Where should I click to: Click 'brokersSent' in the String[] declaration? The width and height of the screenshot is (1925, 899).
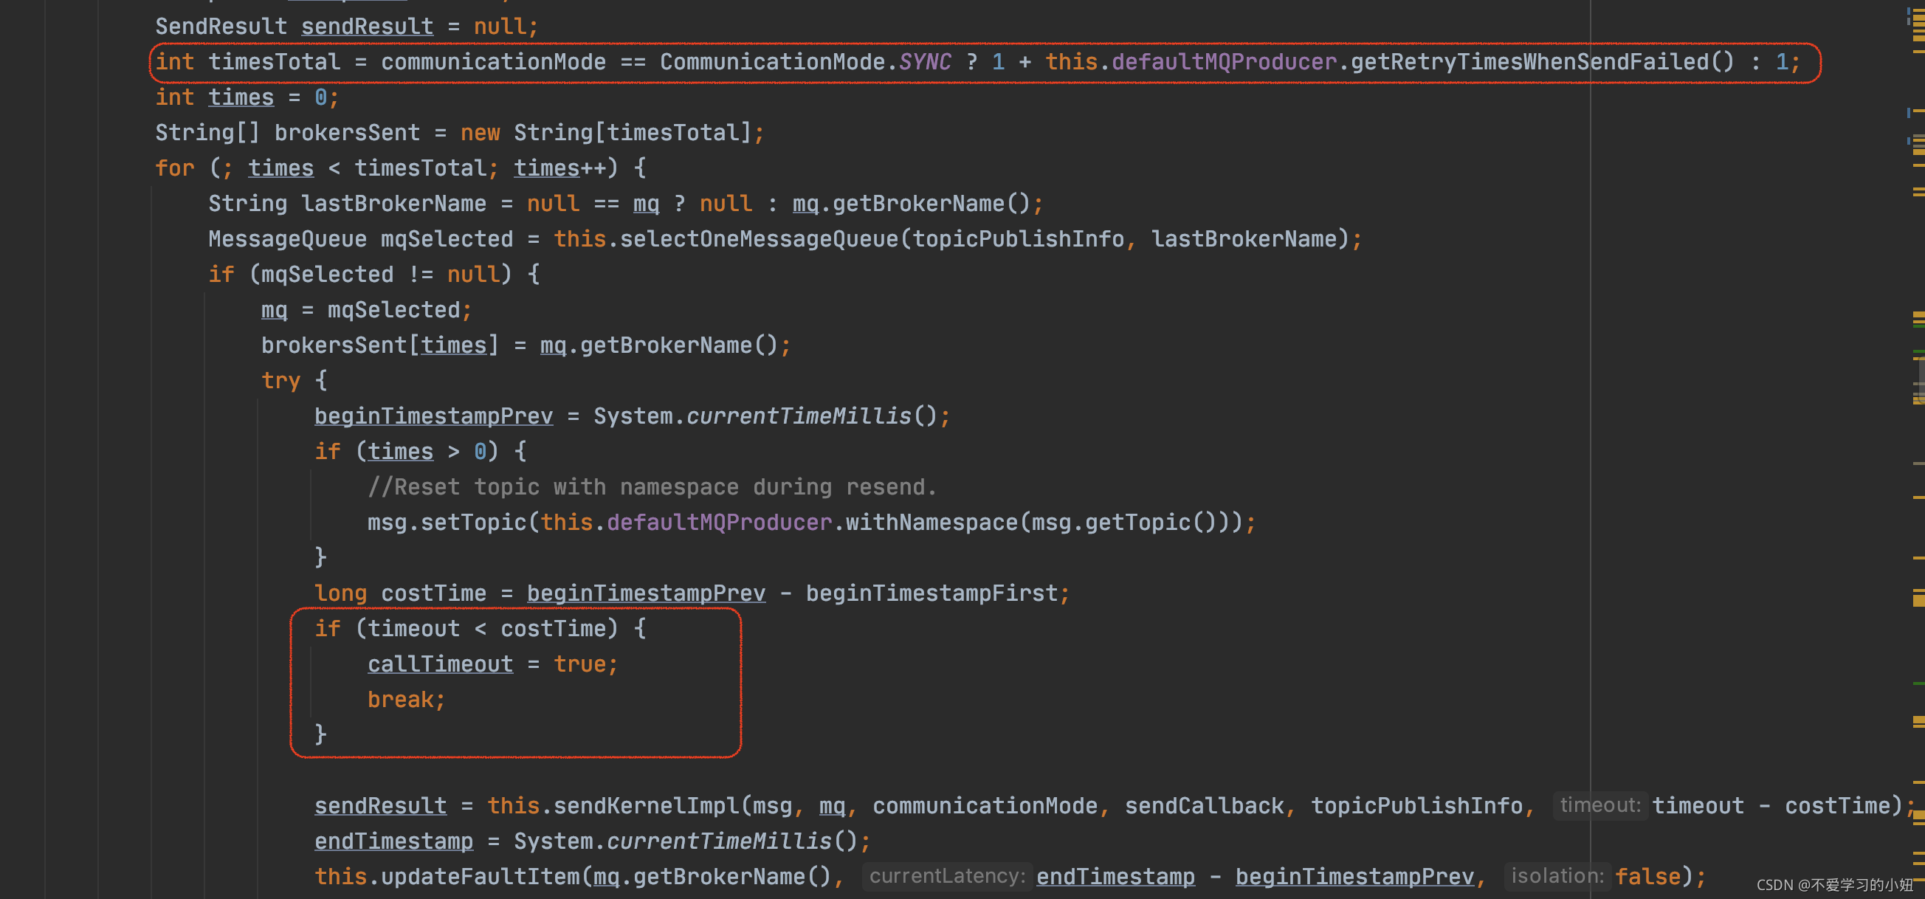coord(348,133)
